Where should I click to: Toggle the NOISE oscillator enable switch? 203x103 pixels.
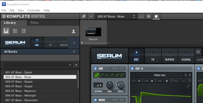[95, 100]
